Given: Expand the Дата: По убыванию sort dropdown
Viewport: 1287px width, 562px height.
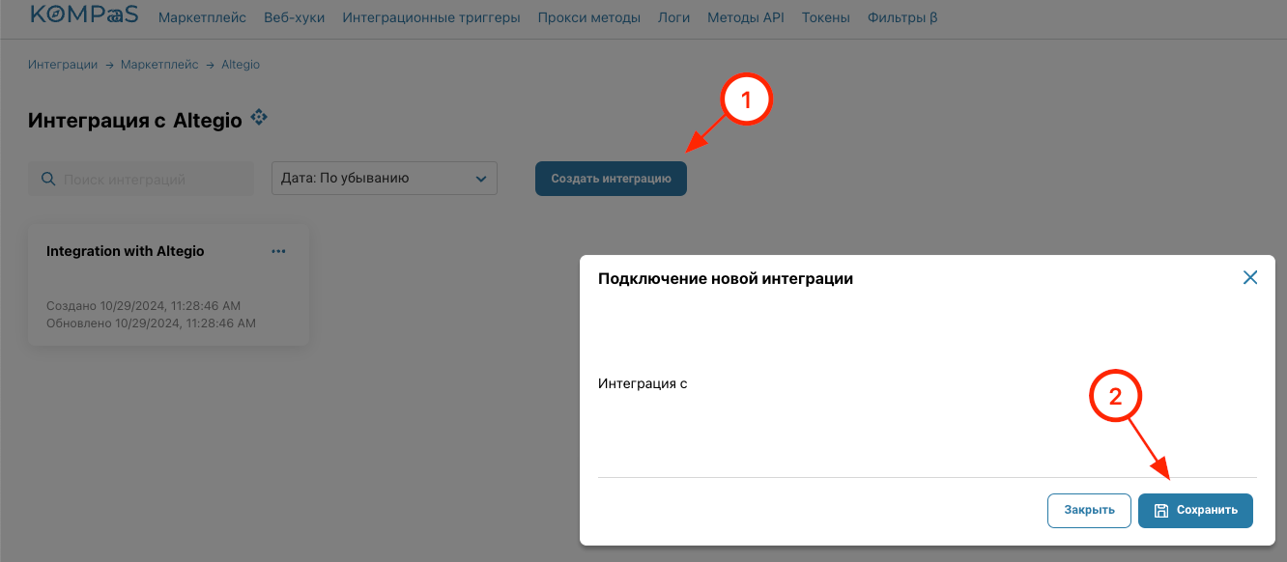Looking at the screenshot, I should pos(385,179).
